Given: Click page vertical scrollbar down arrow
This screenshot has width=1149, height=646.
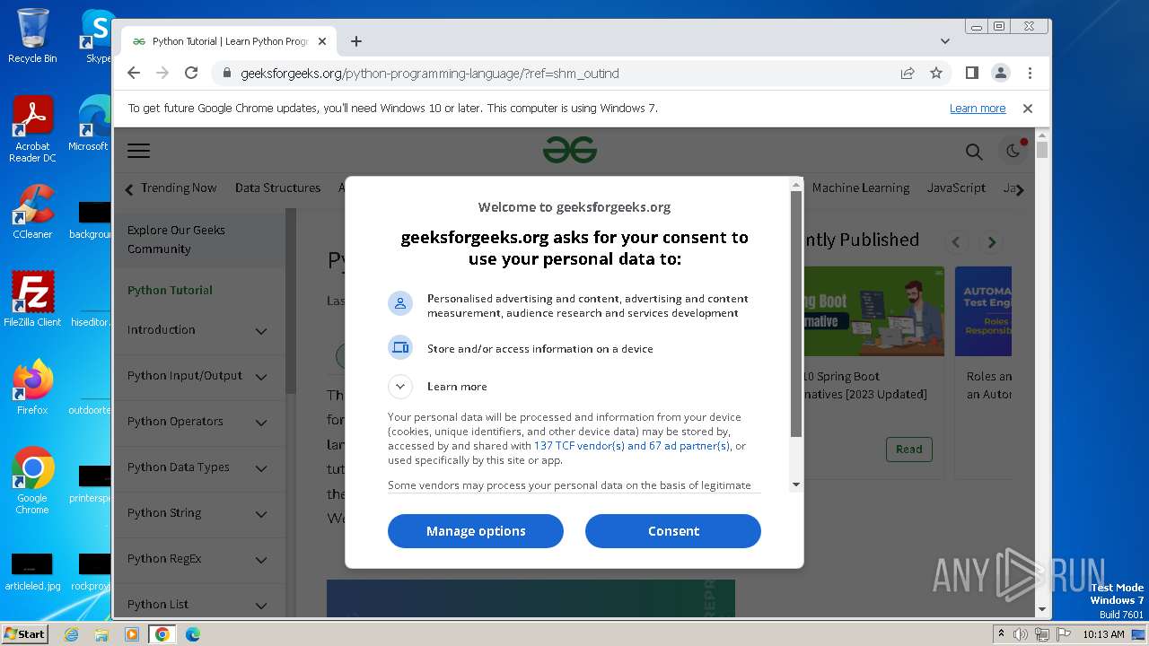Looking at the screenshot, I should click(x=1041, y=609).
